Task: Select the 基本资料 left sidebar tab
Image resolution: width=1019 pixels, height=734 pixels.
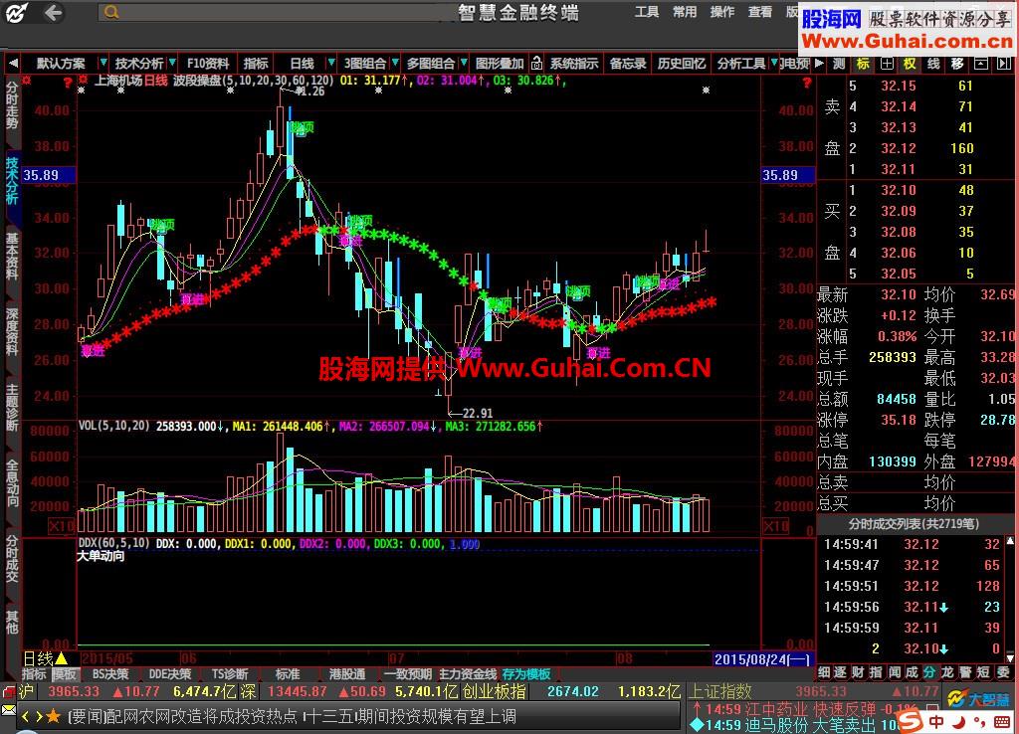Action: click(12, 257)
